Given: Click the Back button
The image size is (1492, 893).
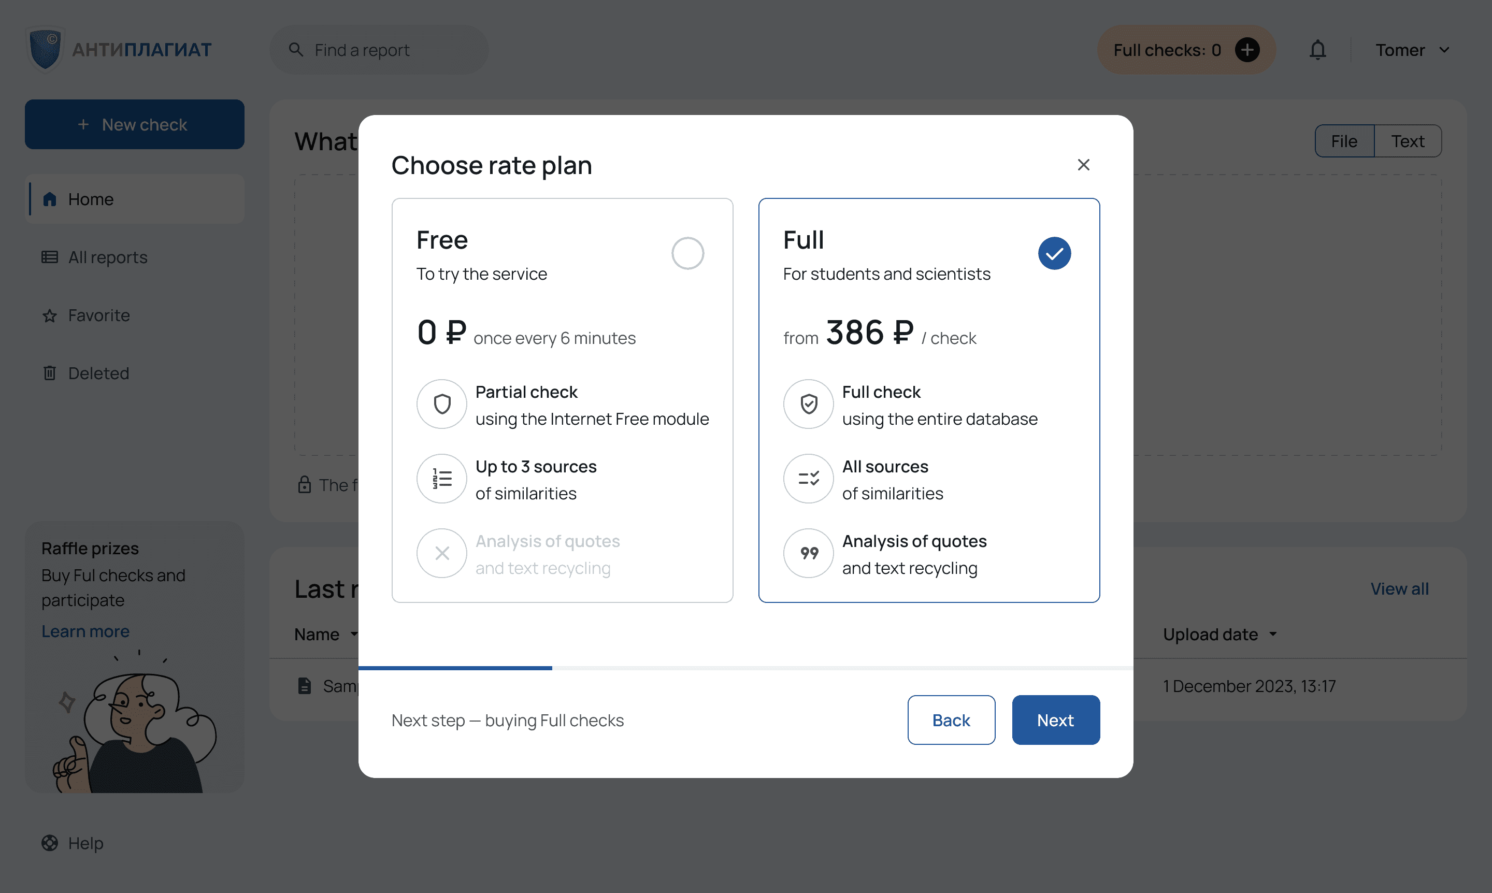Looking at the screenshot, I should (951, 721).
